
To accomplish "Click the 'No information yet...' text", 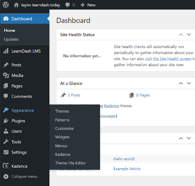I will click(x=82, y=56).
